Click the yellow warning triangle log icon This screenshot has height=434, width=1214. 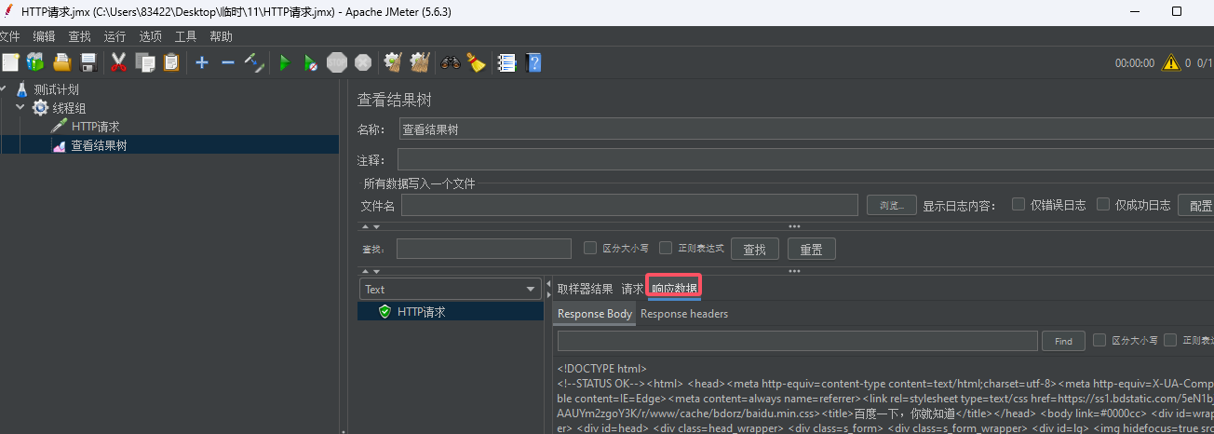(x=1171, y=62)
